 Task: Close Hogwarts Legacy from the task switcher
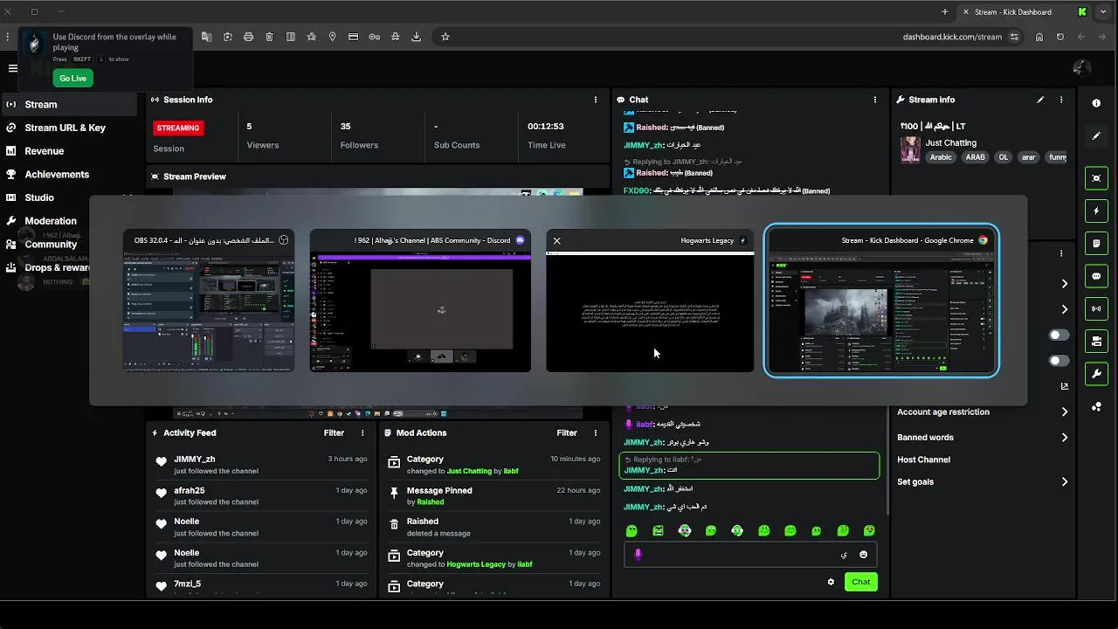[556, 240]
